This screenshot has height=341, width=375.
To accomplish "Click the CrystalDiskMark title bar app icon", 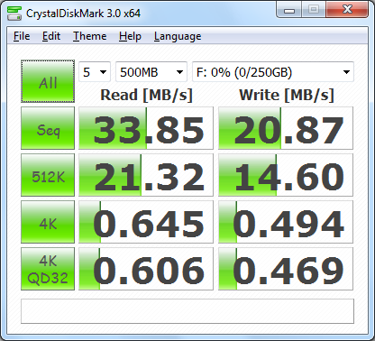I will point(14,14).
